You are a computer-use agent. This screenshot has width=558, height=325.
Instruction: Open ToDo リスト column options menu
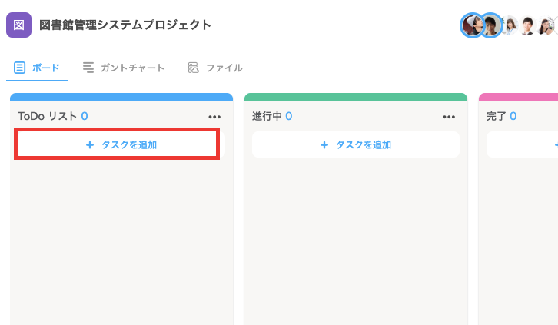tap(214, 117)
